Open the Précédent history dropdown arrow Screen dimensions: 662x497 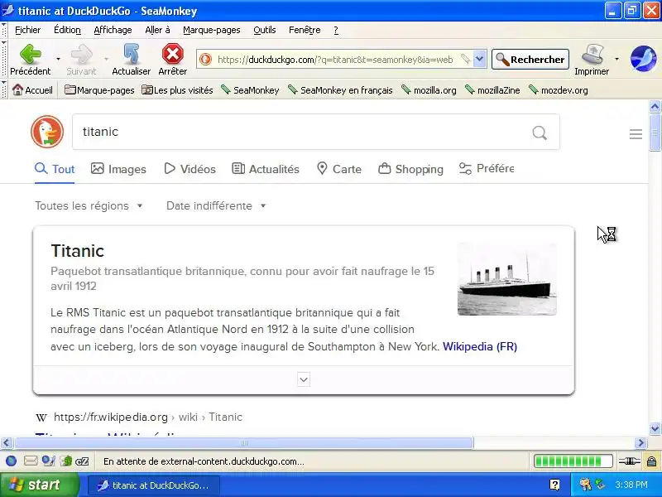coord(58,59)
